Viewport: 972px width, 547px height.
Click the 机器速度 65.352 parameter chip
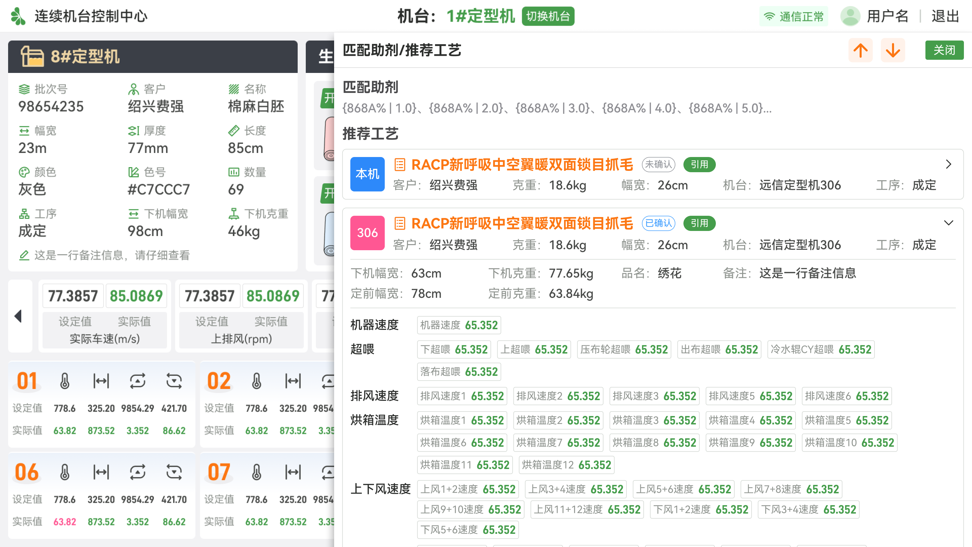tap(459, 325)
